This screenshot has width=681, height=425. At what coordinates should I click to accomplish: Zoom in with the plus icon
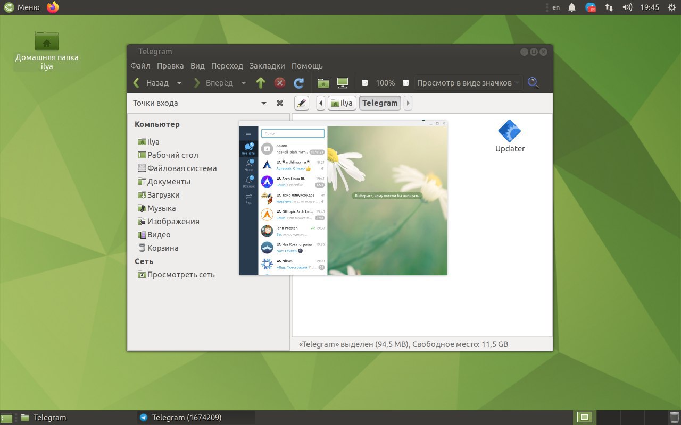pos(405,83)
